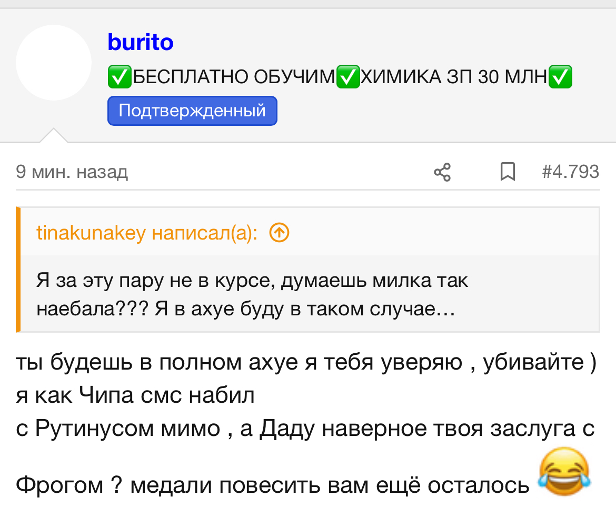The width and height of the screenshot is (616, 507).
Task: Open the '9 мин. назад' timestamp permalink
Action: (72, 172)
